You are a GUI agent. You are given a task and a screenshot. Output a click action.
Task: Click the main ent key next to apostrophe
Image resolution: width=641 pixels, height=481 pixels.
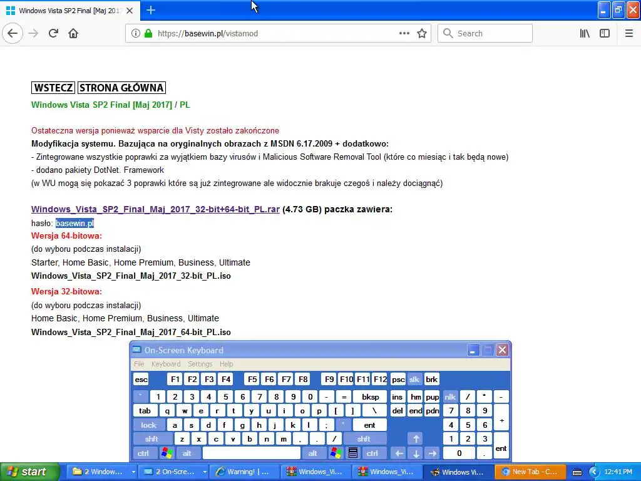pos(369,425)
